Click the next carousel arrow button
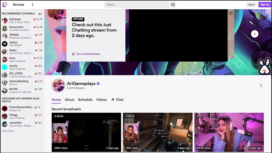Viewport: 272px width, 153px height. click(x=255, y=34)
